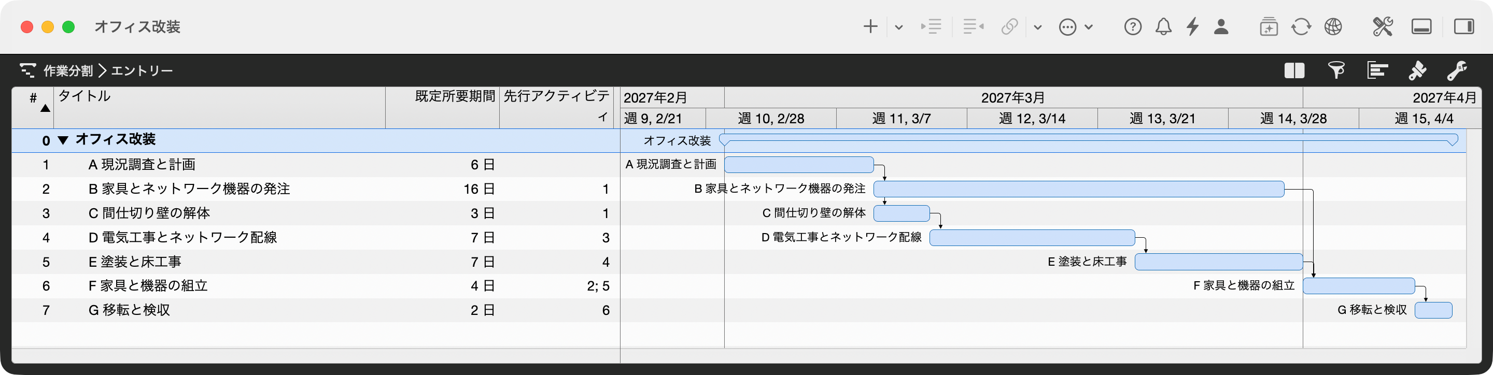The width and height of the screenshot is (1493, 375).
Task: Select the row B 家具とネットワーク機器の発注
Action: point(316,189)
